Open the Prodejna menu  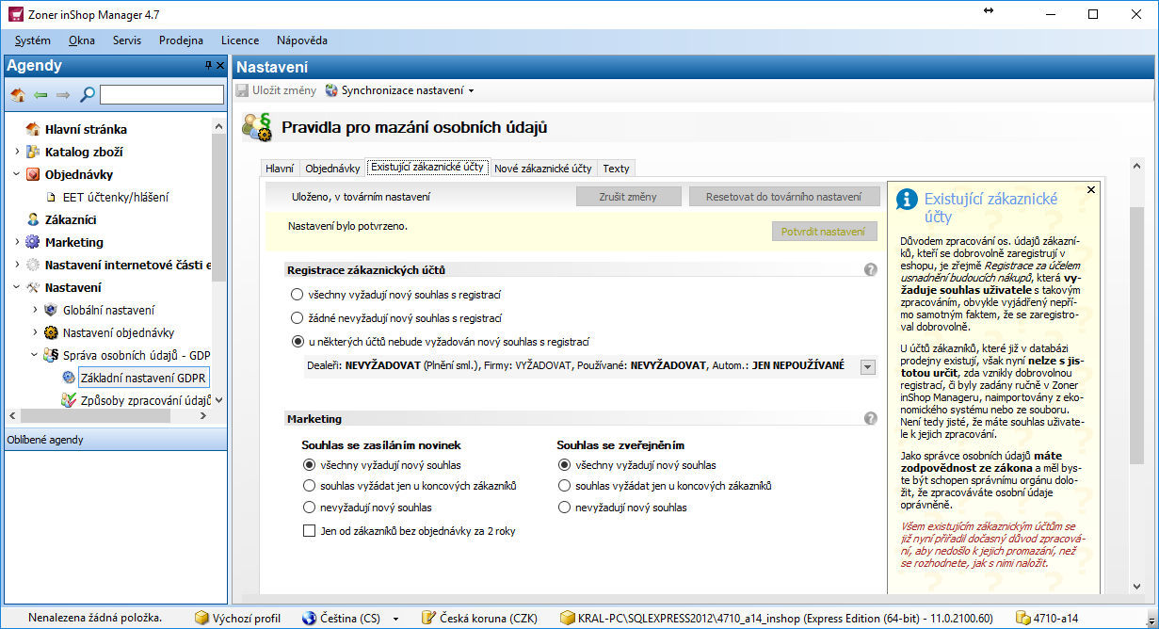pyautogui.click(x=181, y=40)
